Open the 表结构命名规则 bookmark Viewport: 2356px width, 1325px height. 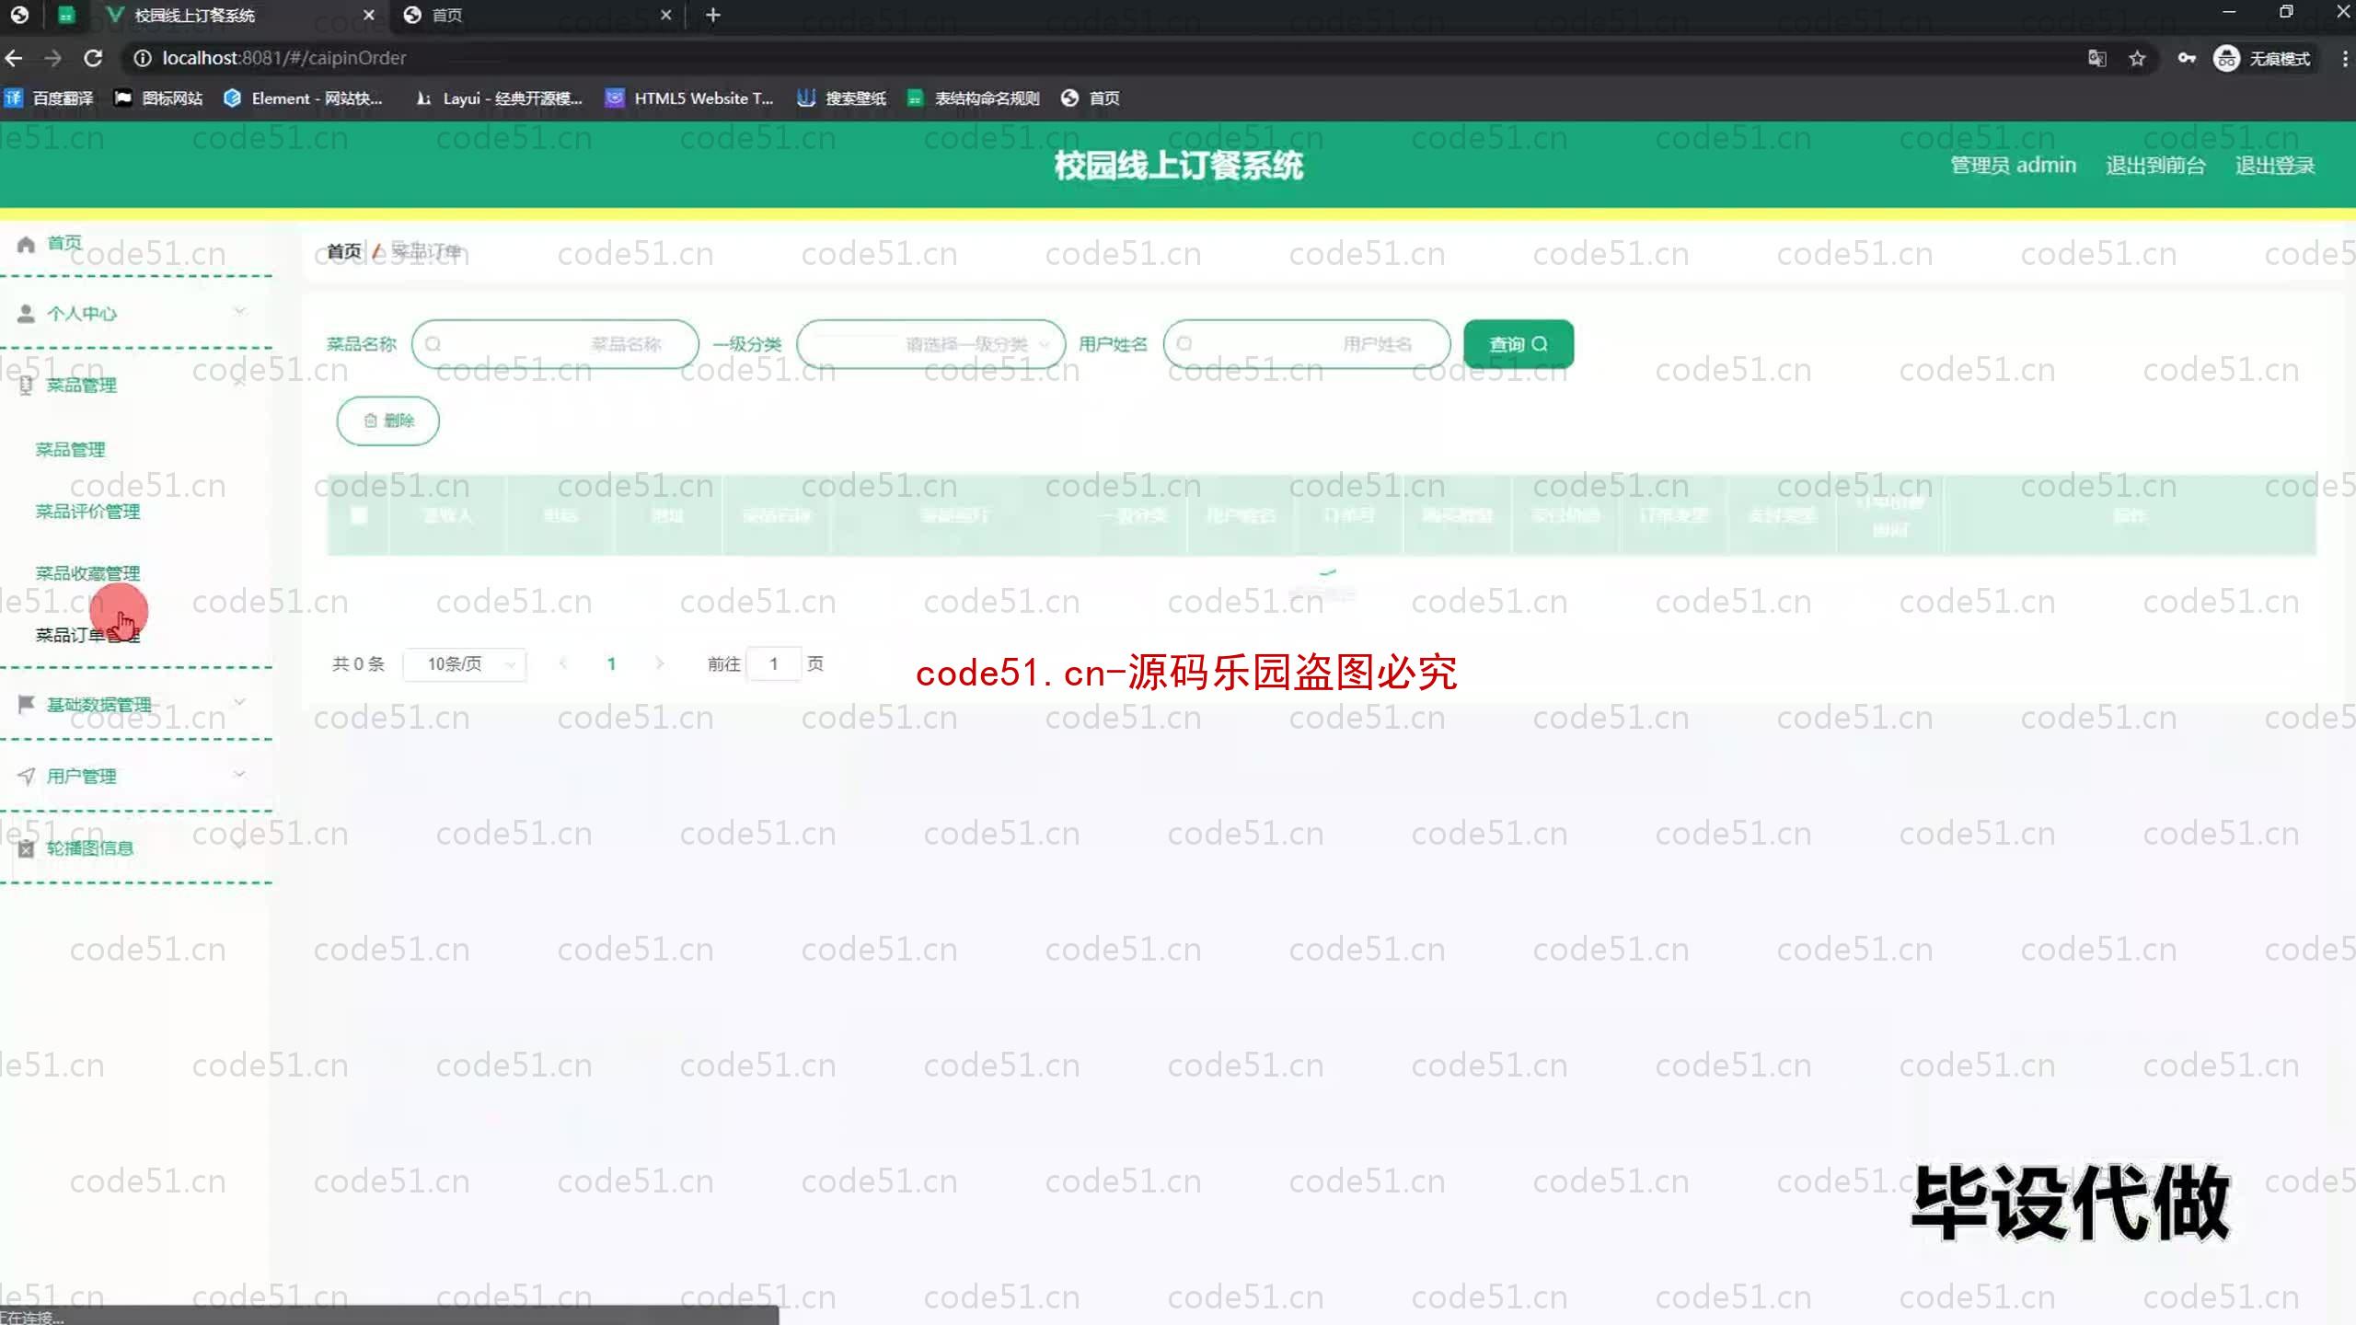pos(973,98)
